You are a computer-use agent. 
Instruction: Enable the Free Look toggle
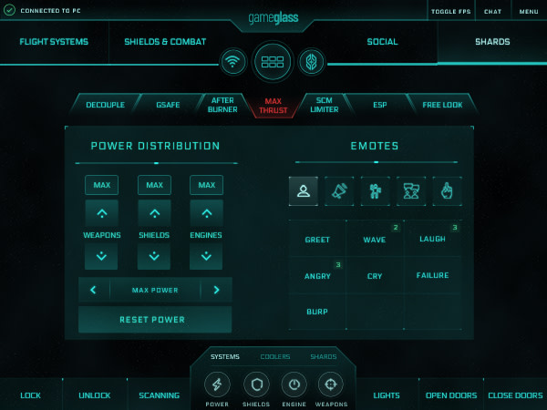[443, 105]
